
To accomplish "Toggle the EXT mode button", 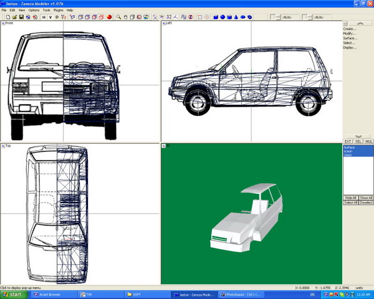I will tap(348, 141).
